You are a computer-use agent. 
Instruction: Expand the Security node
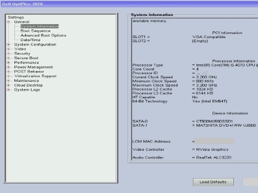[x=8, y=54]
